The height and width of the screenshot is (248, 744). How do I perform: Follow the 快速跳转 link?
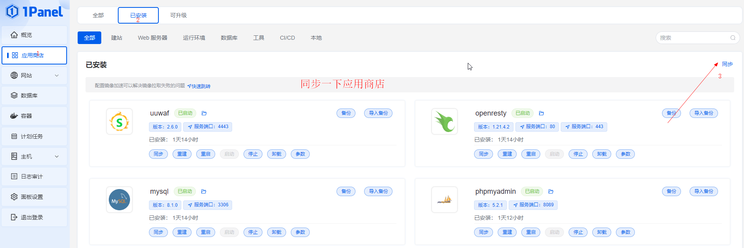tap(199, 86)
